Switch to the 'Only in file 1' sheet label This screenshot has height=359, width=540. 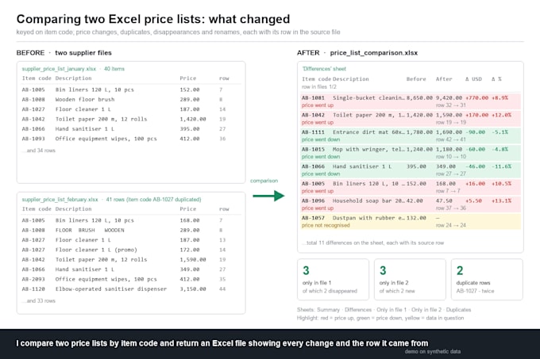tap(391, 310)
